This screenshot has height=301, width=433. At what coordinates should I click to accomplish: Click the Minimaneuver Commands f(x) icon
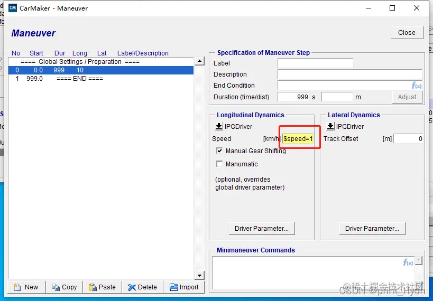pyautogui.click(x=408, y=262)
